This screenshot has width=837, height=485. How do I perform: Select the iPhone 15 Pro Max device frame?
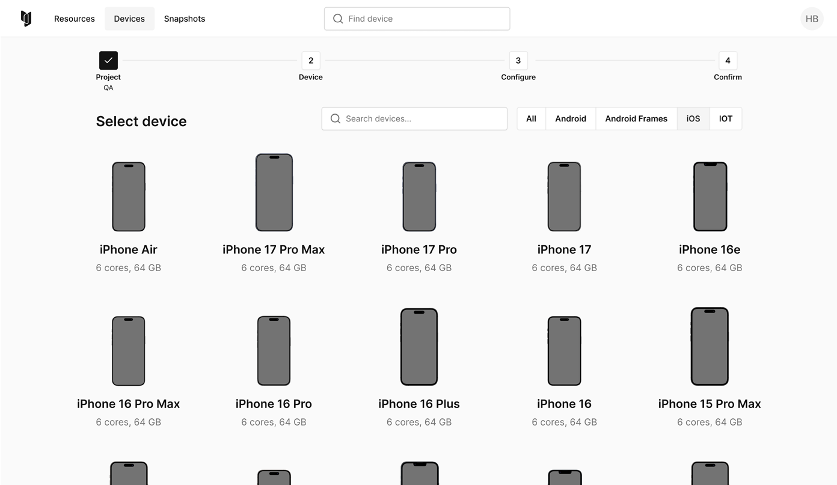click(710, 346)
